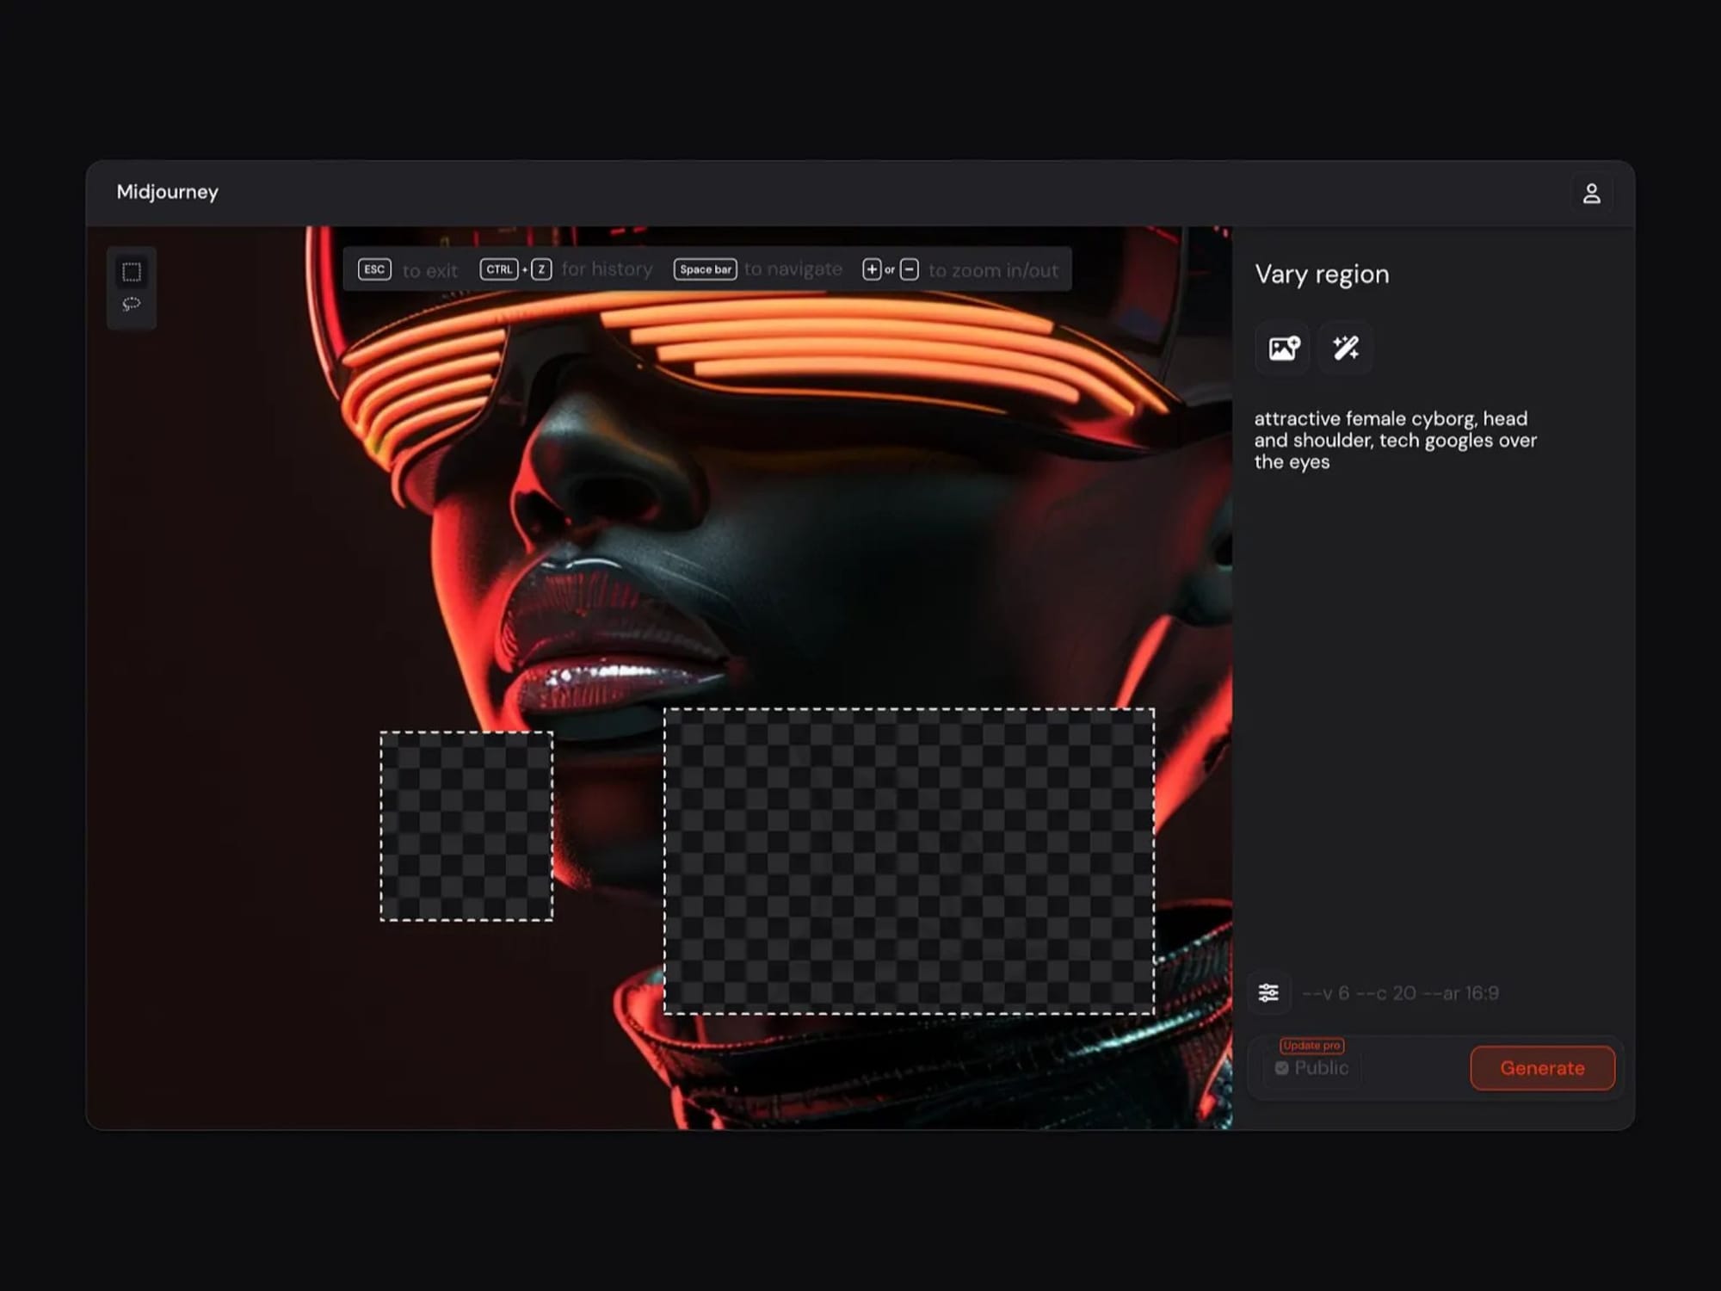Click the attractive female cyborg prompt text
The width and height of the screenshot is (1721, 1291).
pos(1394,440)
